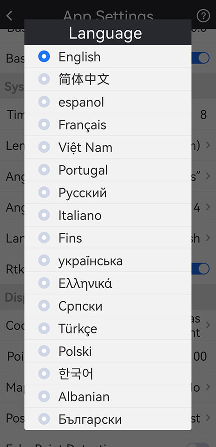This screenshot has height=447, width=216.
Task: Pick українська radio button
Action: point(44,260)
